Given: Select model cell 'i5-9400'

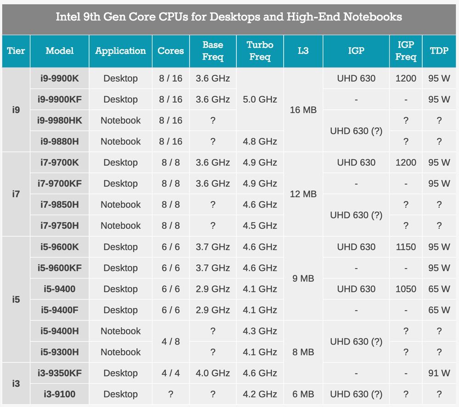Looking at the screenshot, I should 60,289.
